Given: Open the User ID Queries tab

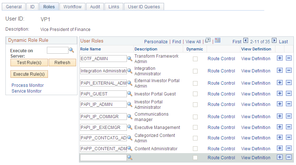Looking at the screenshot, I should point(144,6).
